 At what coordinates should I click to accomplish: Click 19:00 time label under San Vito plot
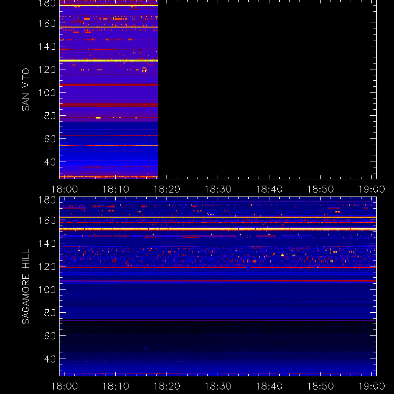point(371,189)
